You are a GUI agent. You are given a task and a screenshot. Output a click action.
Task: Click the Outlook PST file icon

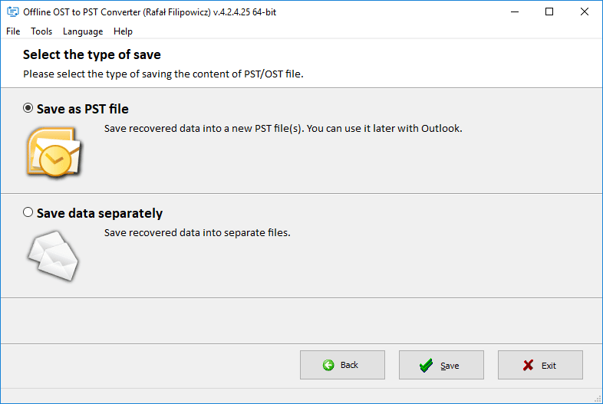[x=53, y=153]
